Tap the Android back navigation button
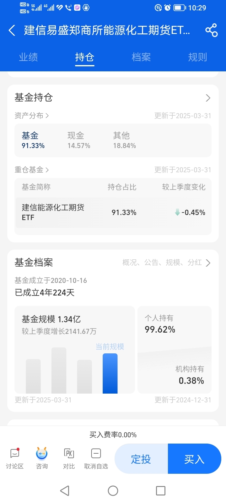Screen dimensions: 226x503 65,490
